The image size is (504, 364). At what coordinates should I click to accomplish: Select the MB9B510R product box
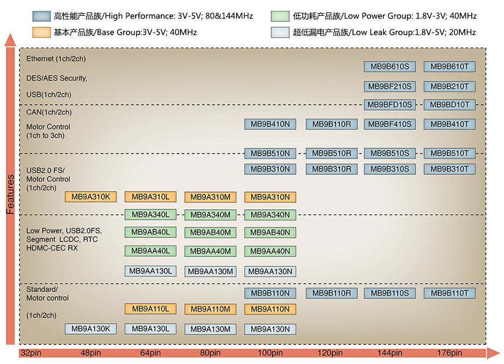(x=331, y=153)
